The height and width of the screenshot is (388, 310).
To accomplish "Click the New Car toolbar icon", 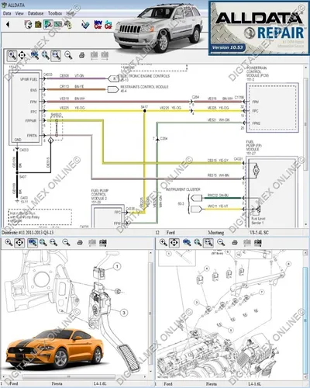I will point(98,25).
